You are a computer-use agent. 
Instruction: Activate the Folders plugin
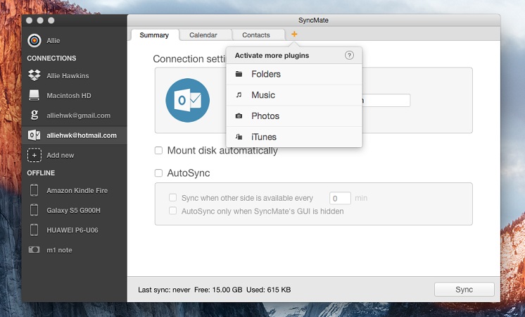pos(294,74)
